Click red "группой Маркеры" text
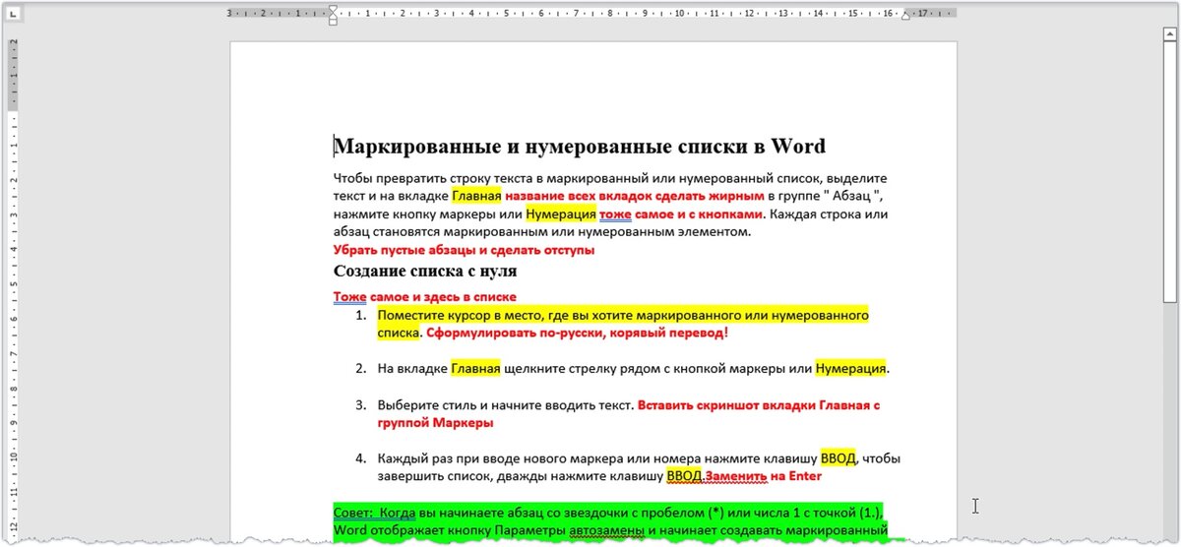Image resolution: width=1181 pixels, height=547 pixels. 436,423
